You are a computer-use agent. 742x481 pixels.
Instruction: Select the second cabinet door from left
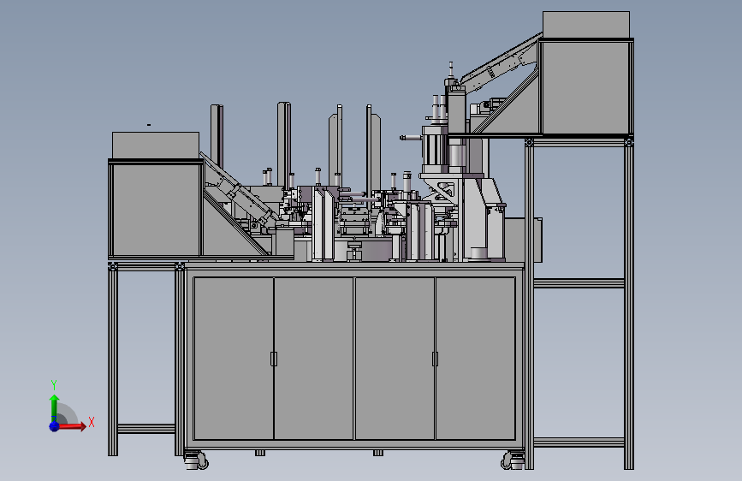click(314, 359)
